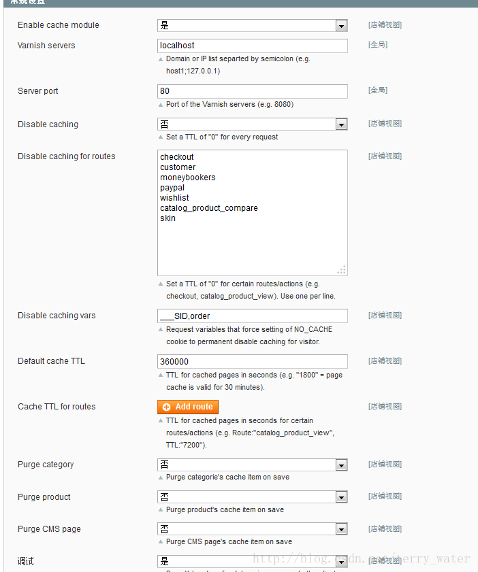Image resolution: width=478 pixels, height=572 pixels.
Task: Click the Purge CMS page label
Action: (x=49, y=529)
